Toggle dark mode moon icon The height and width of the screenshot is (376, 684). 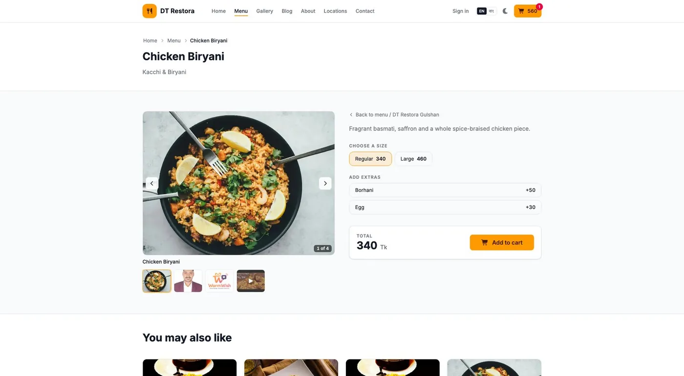(x=505, y=11)
